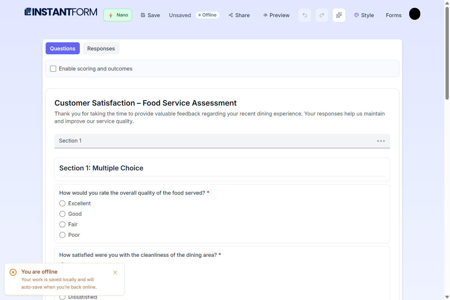The image size is (450, 300).
Task: Open the Style panel
Action: [x=364, y=15]
